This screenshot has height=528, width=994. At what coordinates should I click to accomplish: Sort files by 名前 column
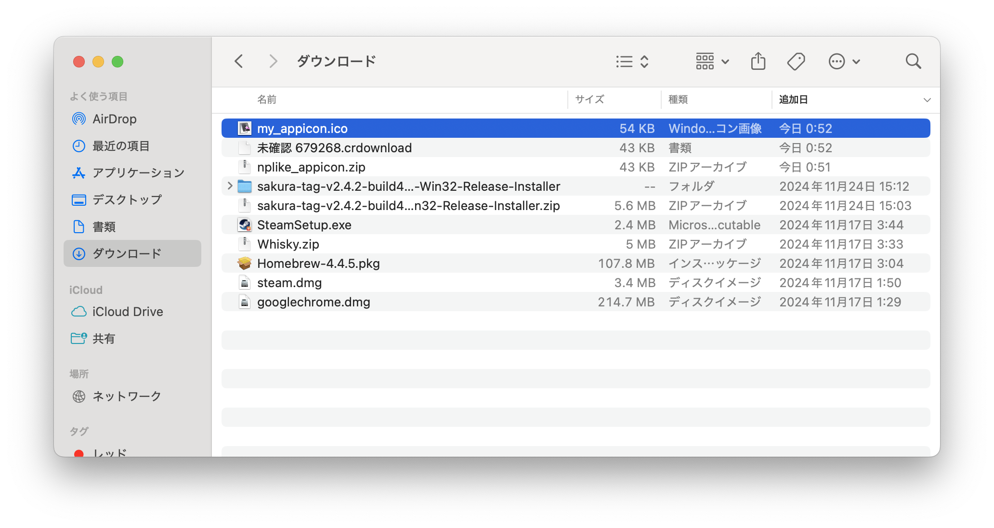(267, 100)
